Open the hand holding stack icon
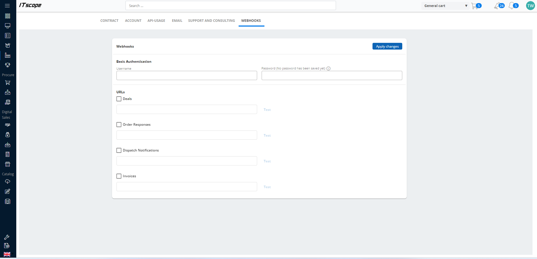The image size is (537, 259). pyautogui.click(x=8, y=102)
